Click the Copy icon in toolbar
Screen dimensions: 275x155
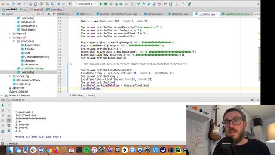coord(36,4)
